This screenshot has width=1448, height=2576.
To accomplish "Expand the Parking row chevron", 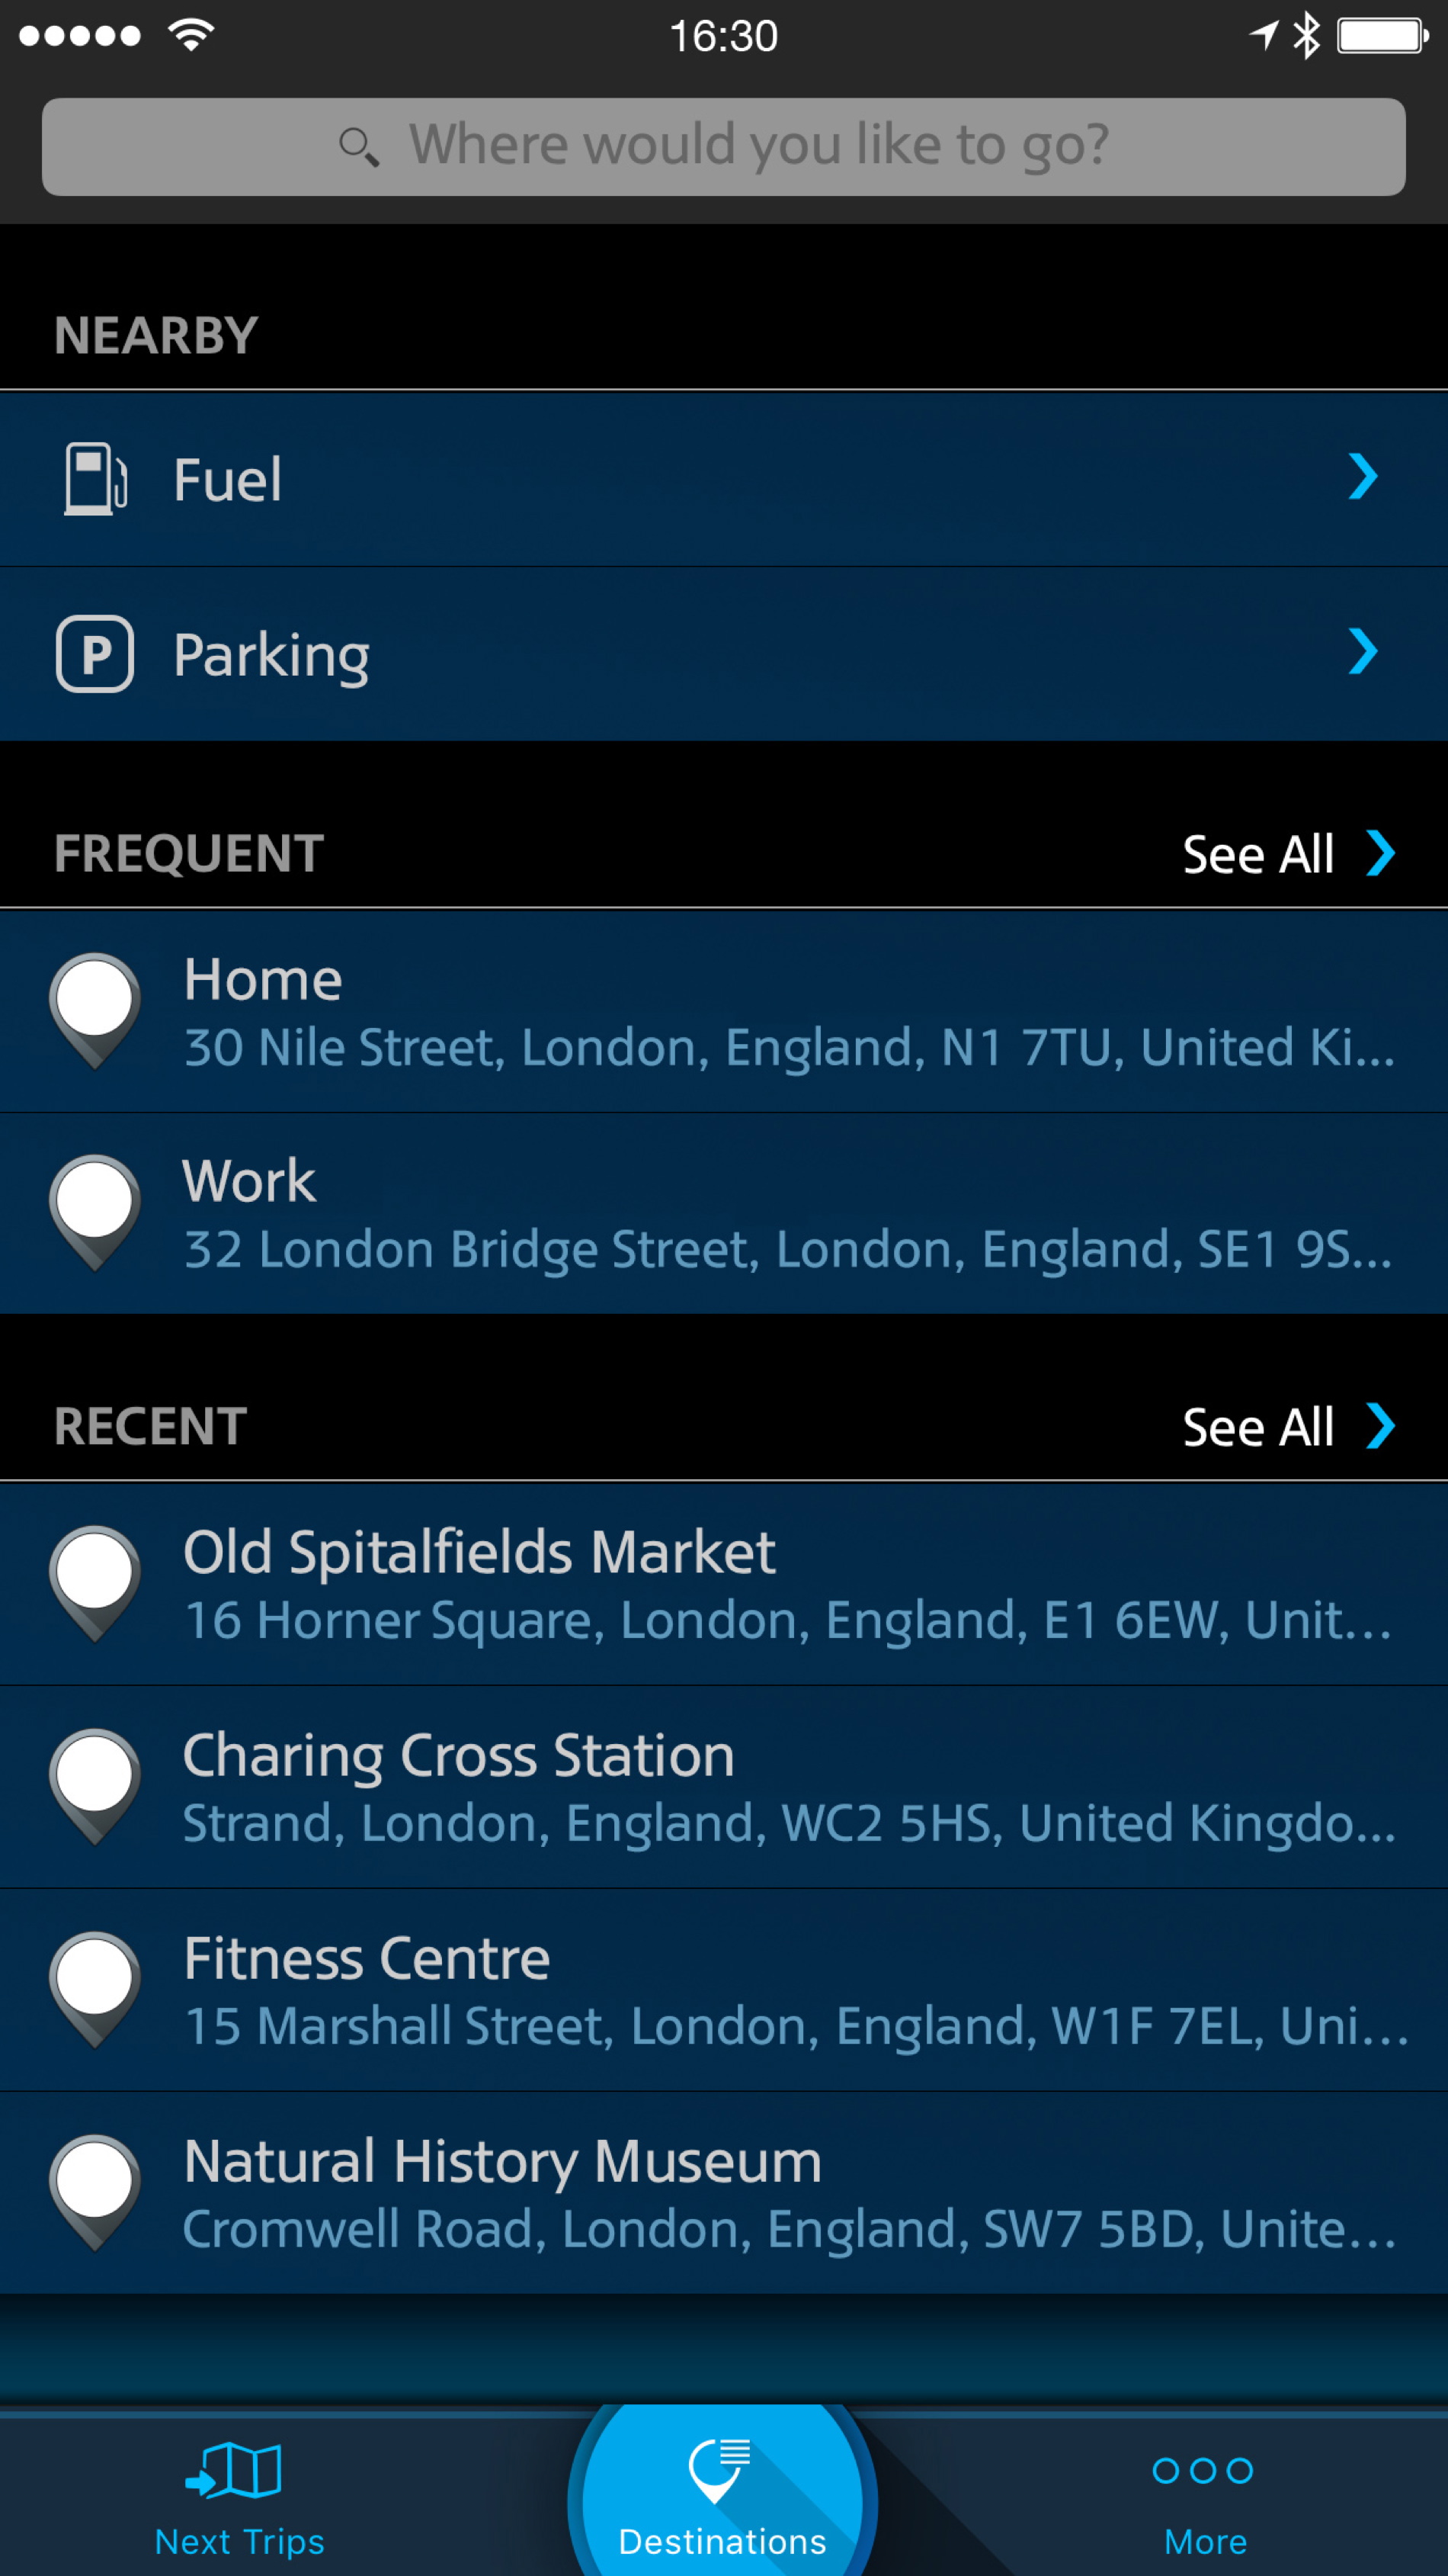I will [x=1363, y=652].
